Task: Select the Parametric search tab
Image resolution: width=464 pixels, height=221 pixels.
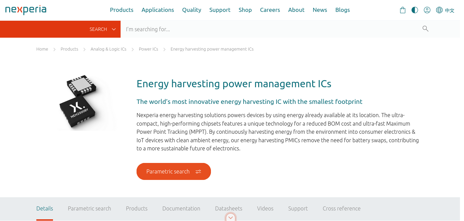Action: point(89,208)
